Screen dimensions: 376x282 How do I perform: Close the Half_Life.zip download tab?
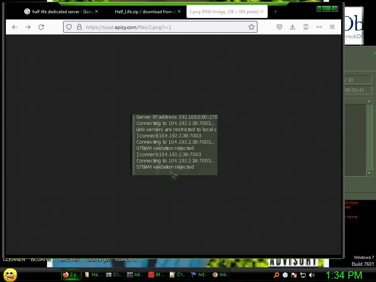click(179, 11)
